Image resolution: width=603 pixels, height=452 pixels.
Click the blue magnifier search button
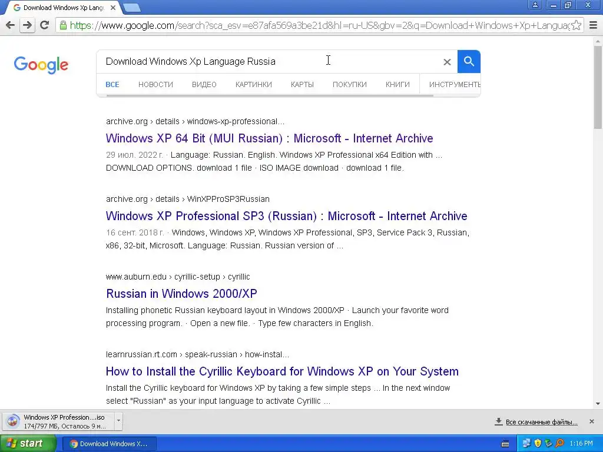click(x=469, y=61)
